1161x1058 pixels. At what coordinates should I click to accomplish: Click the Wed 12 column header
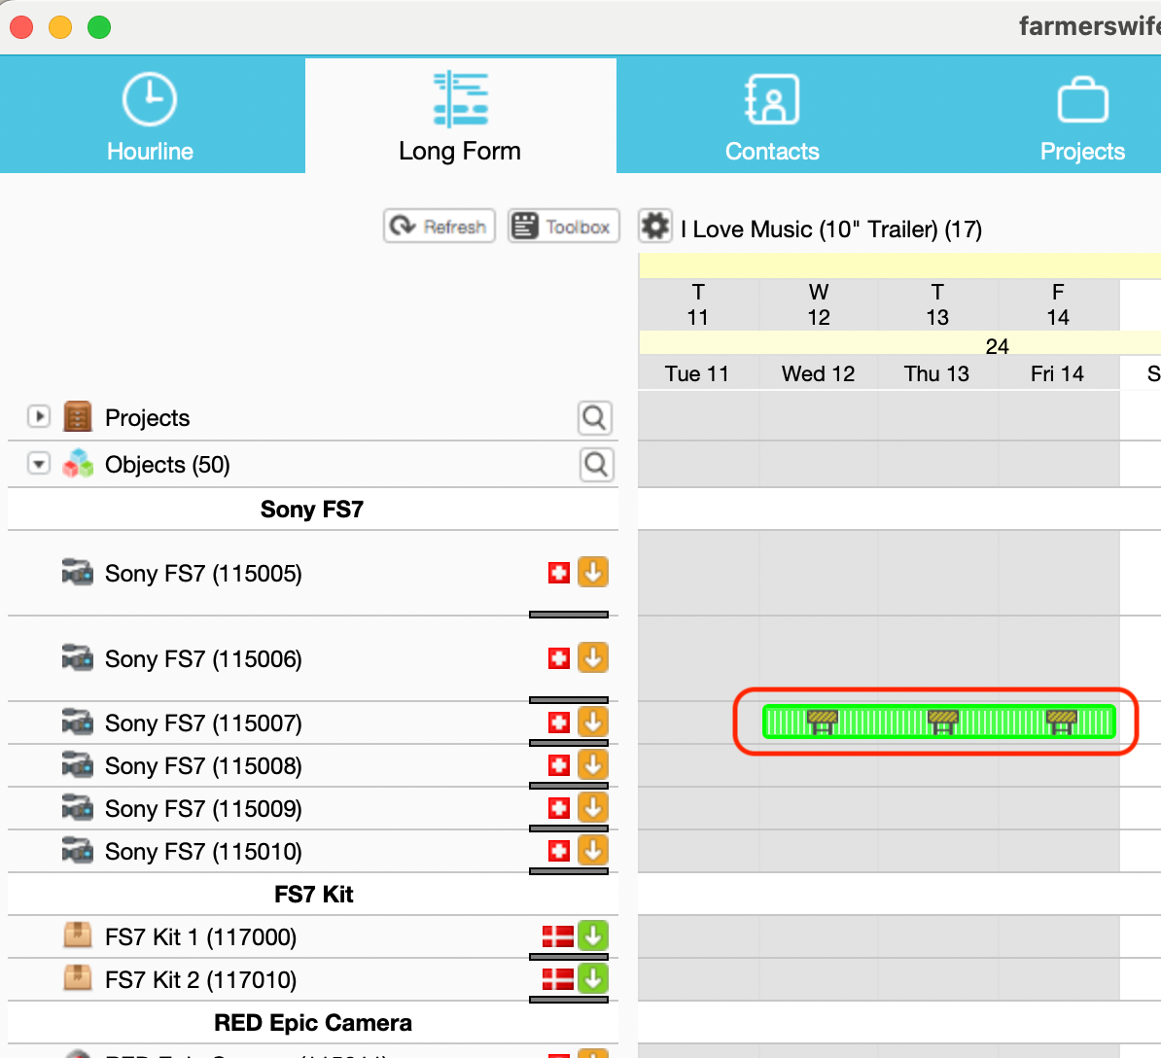click(x=818, y=373)
